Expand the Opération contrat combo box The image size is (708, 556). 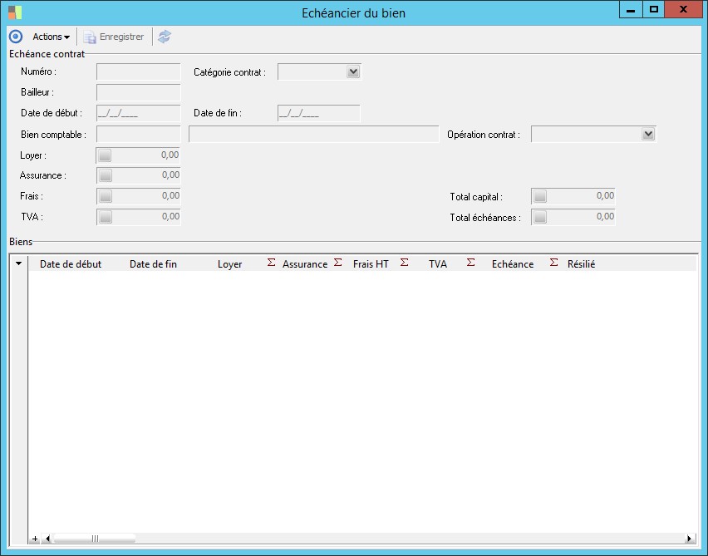648,135
